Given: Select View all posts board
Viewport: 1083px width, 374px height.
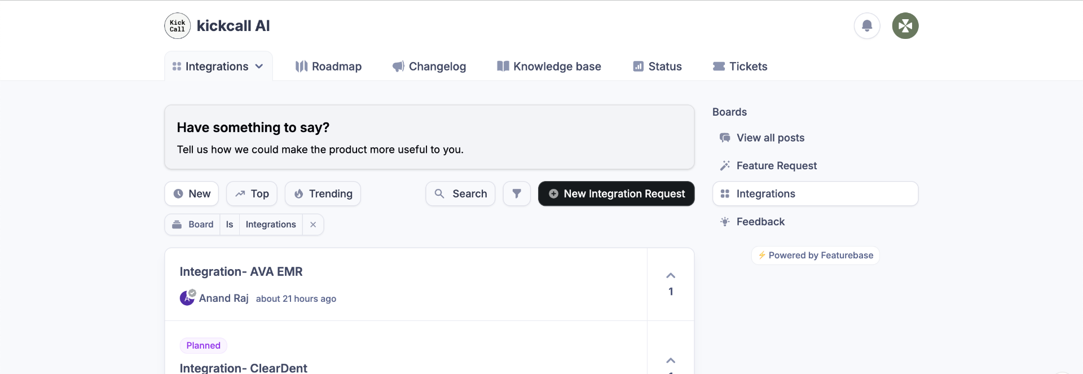Looking at the screenshot, I should click(815, 138).
